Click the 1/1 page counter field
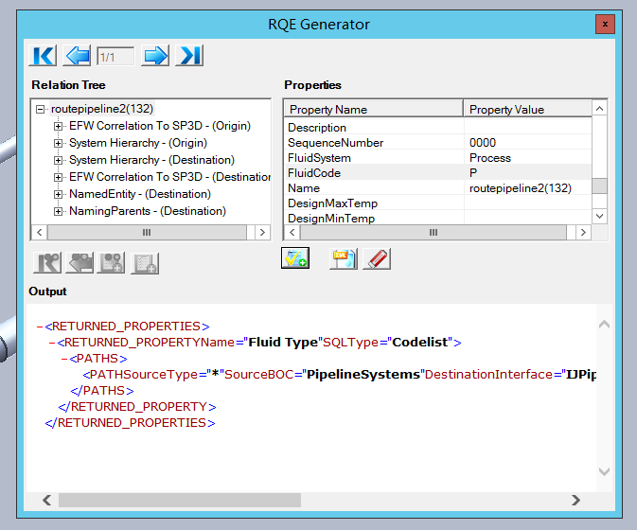 (115, 57)
